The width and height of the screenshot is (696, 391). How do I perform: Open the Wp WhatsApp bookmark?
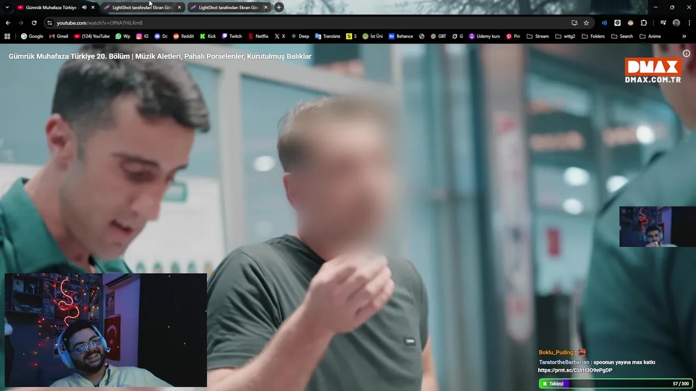coord(123,36)
